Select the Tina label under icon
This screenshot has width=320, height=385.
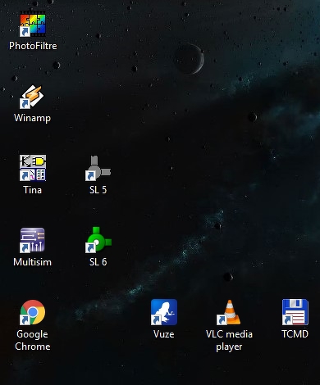coord(32,190)
